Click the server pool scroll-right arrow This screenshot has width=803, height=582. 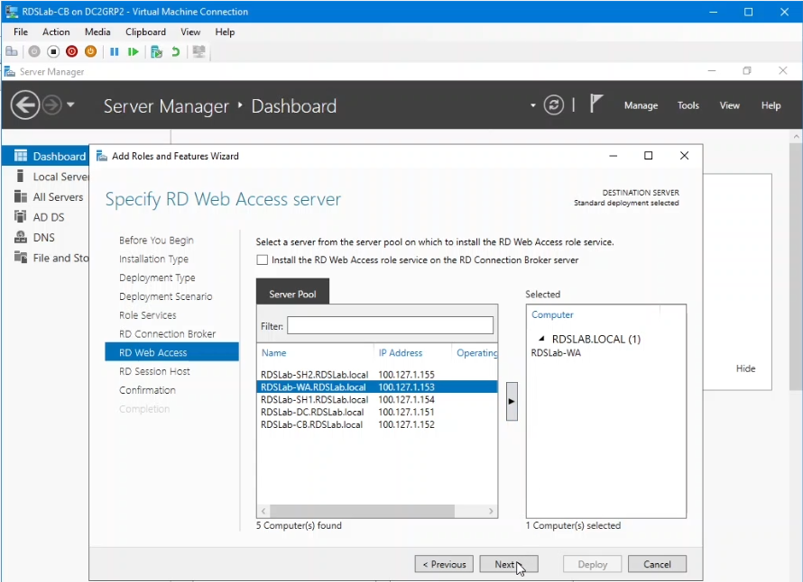(491, 511)
